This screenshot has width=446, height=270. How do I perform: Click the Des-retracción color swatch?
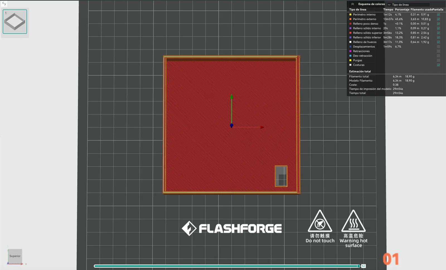pyautogui.click(x=350, y=56)
